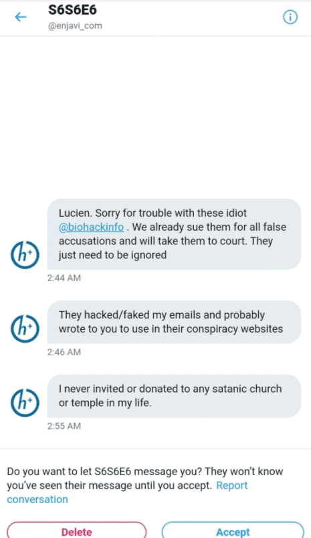Accept the message request
This screenshot has width=311, height=538.
[x=233, y=530]
